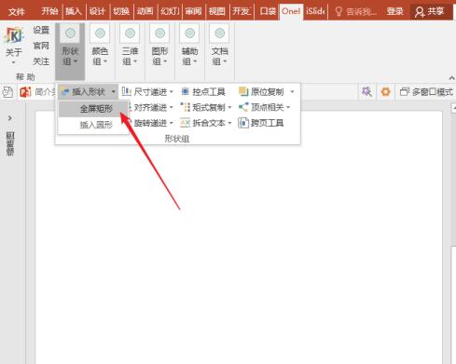
Task: Click the 拆合文本 text icon
Action: [186, 123]
